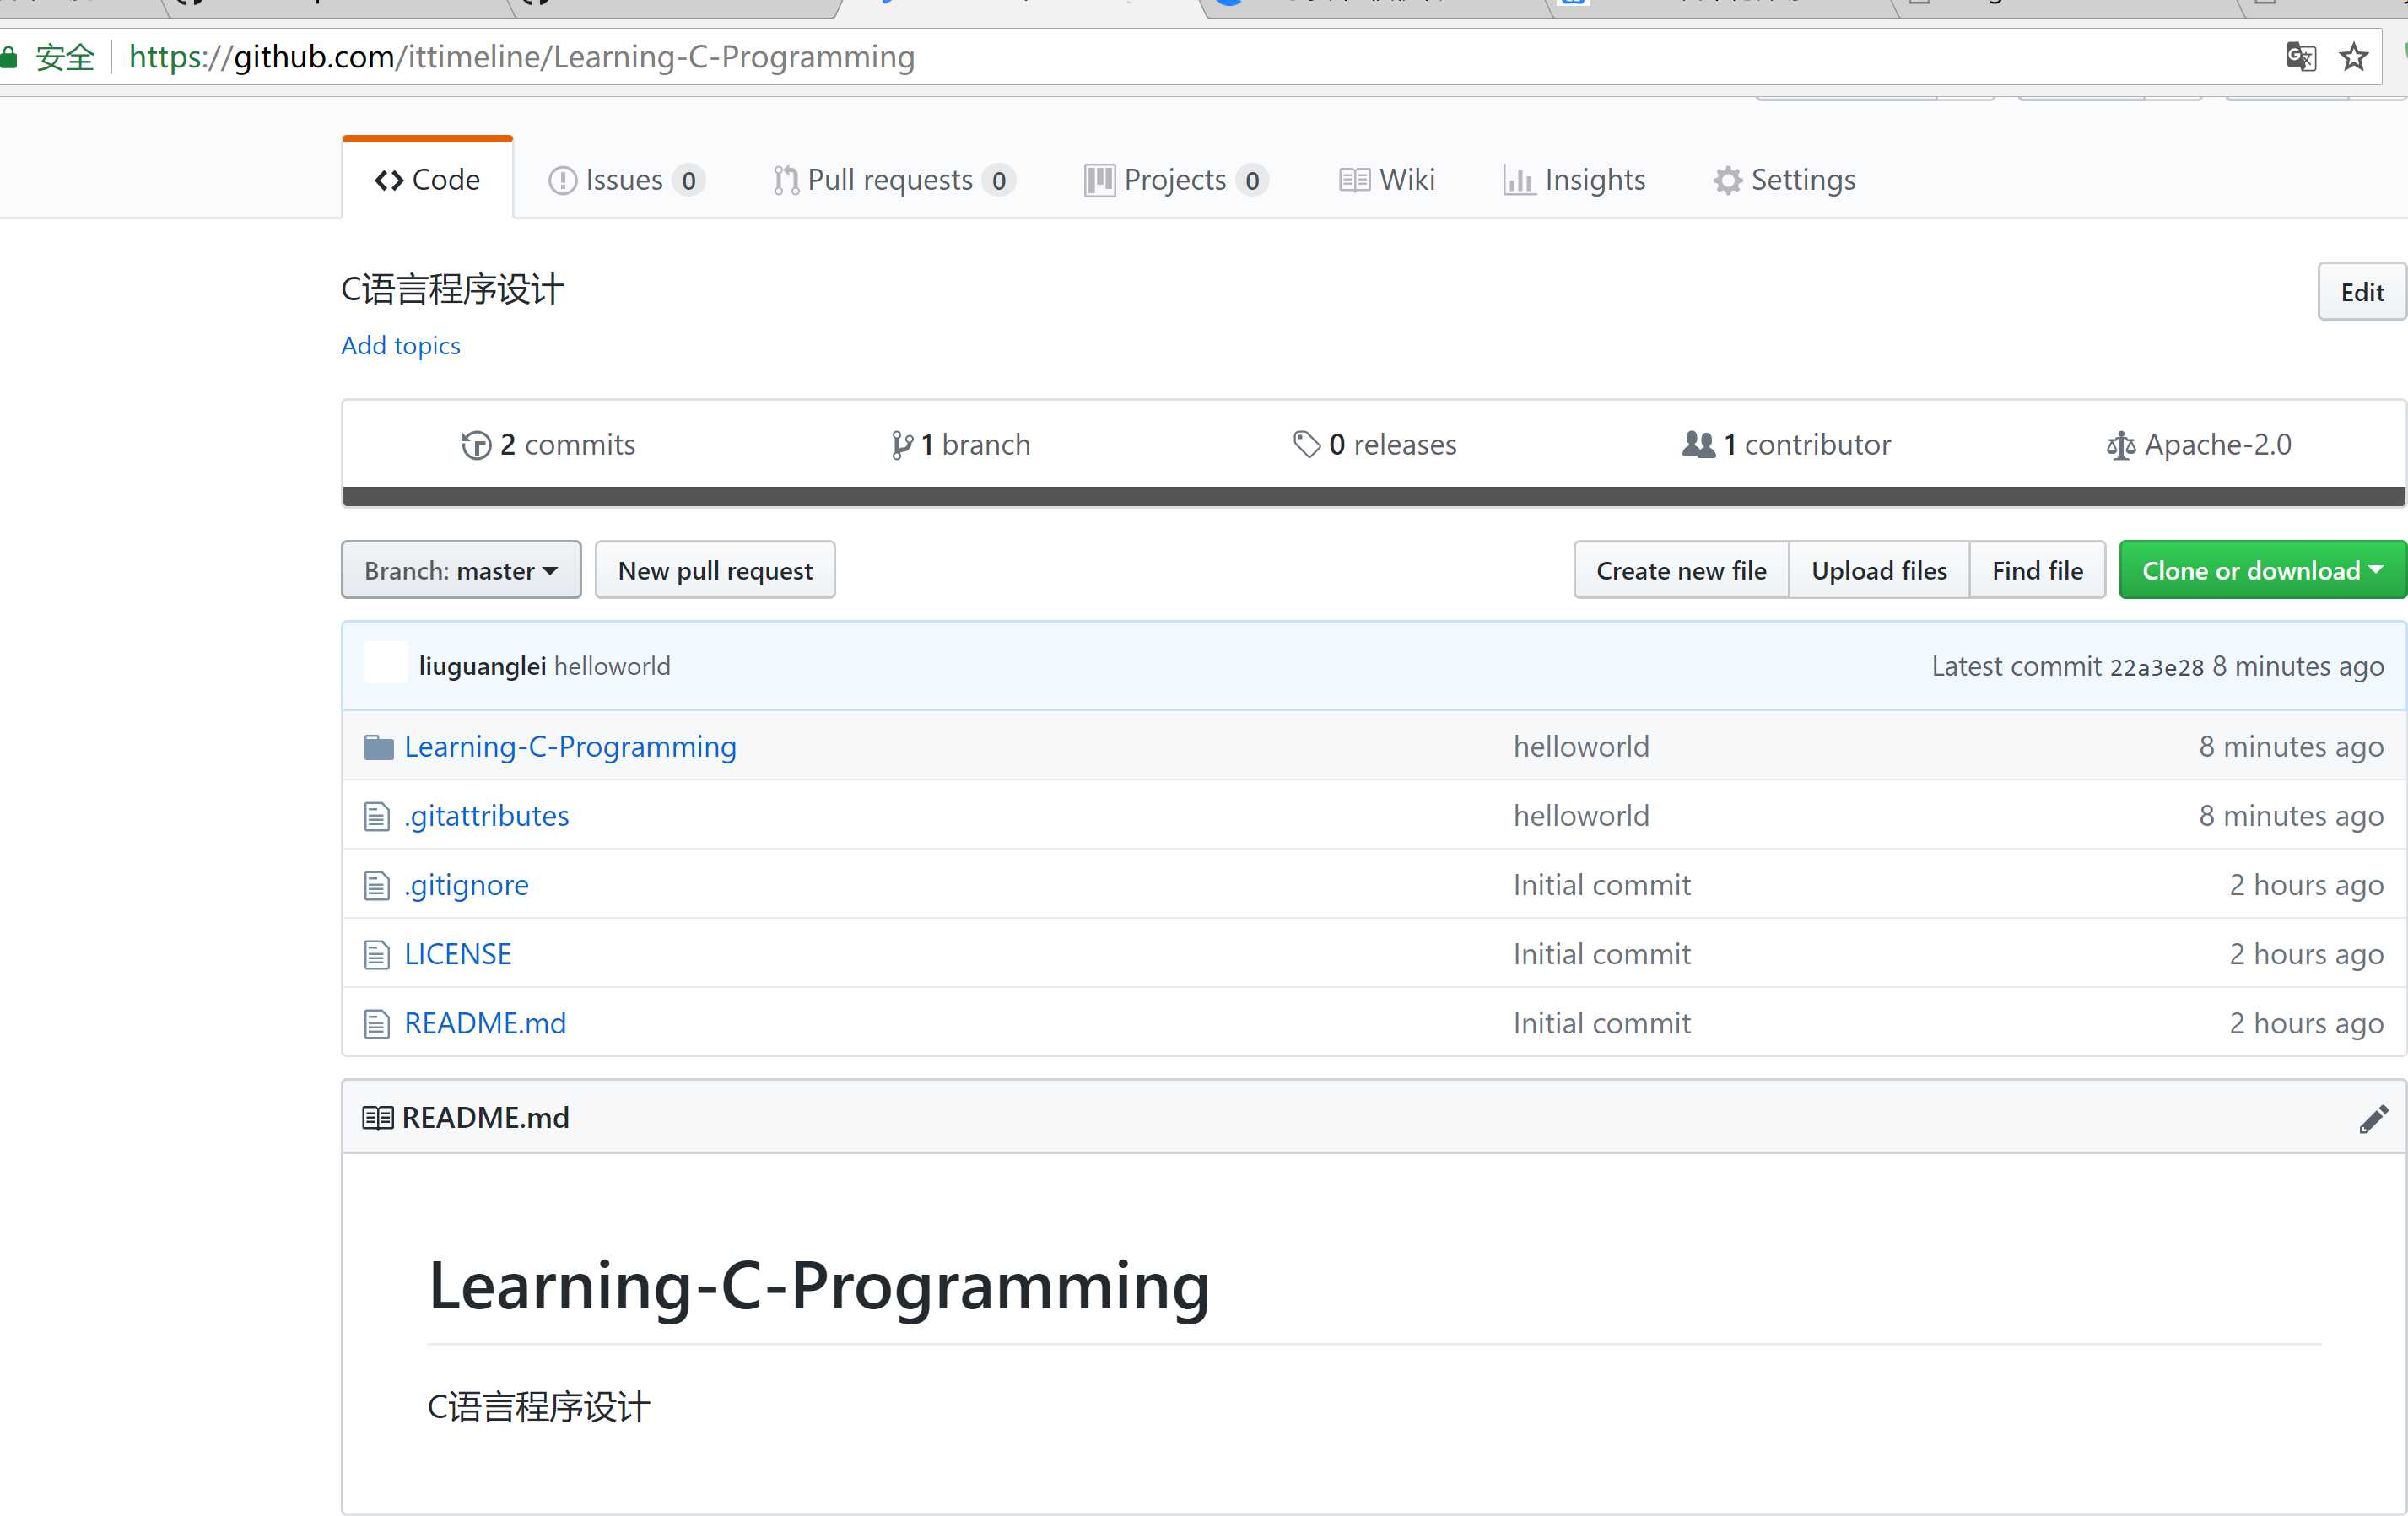Open the 2 commits link
The width and height of the screenshot is (2408, 1516).
pyautogui.click(x=548, y=445)
